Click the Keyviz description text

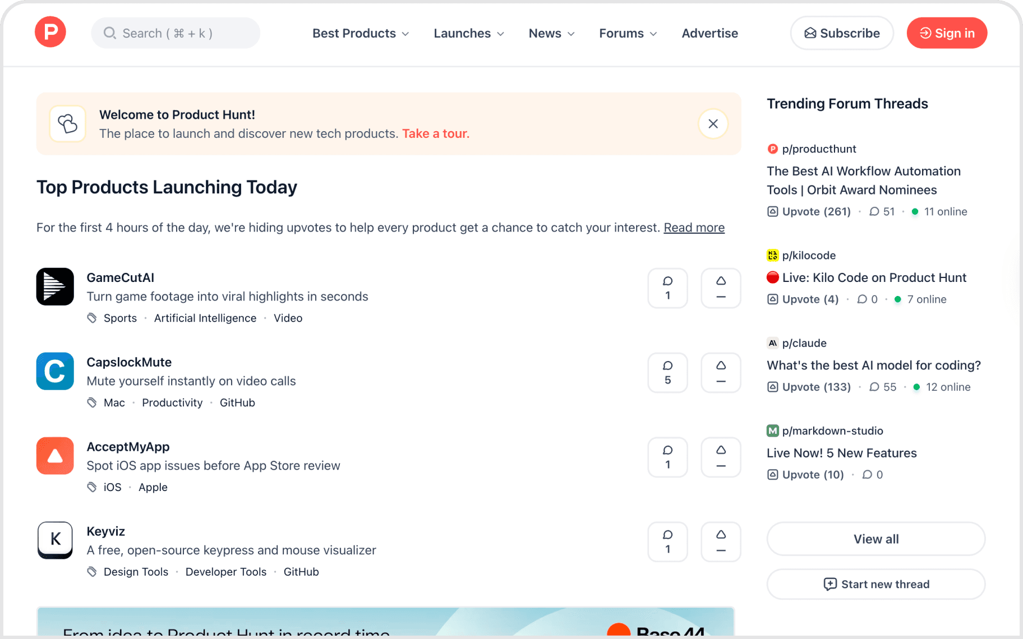tap(231, 550)
